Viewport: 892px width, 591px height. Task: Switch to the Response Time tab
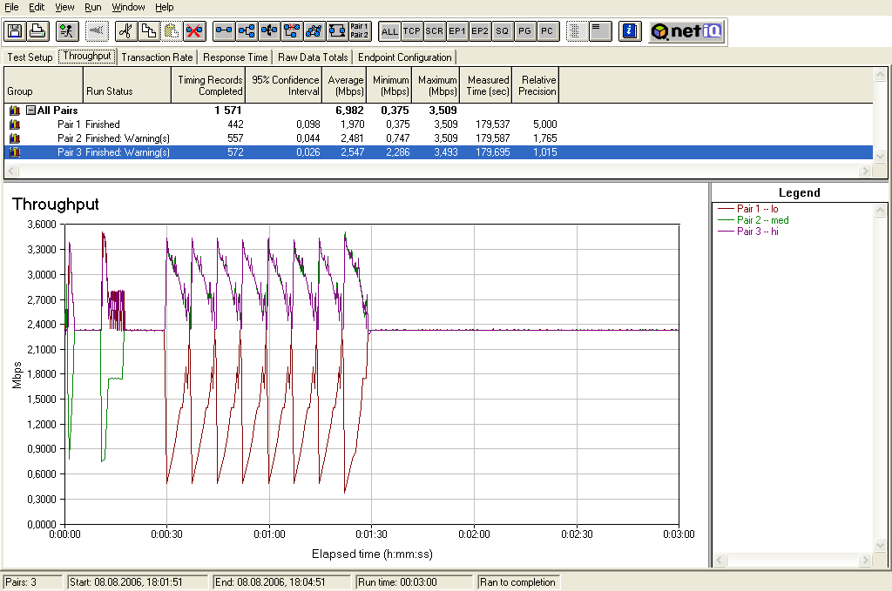(x=235, y=57)
